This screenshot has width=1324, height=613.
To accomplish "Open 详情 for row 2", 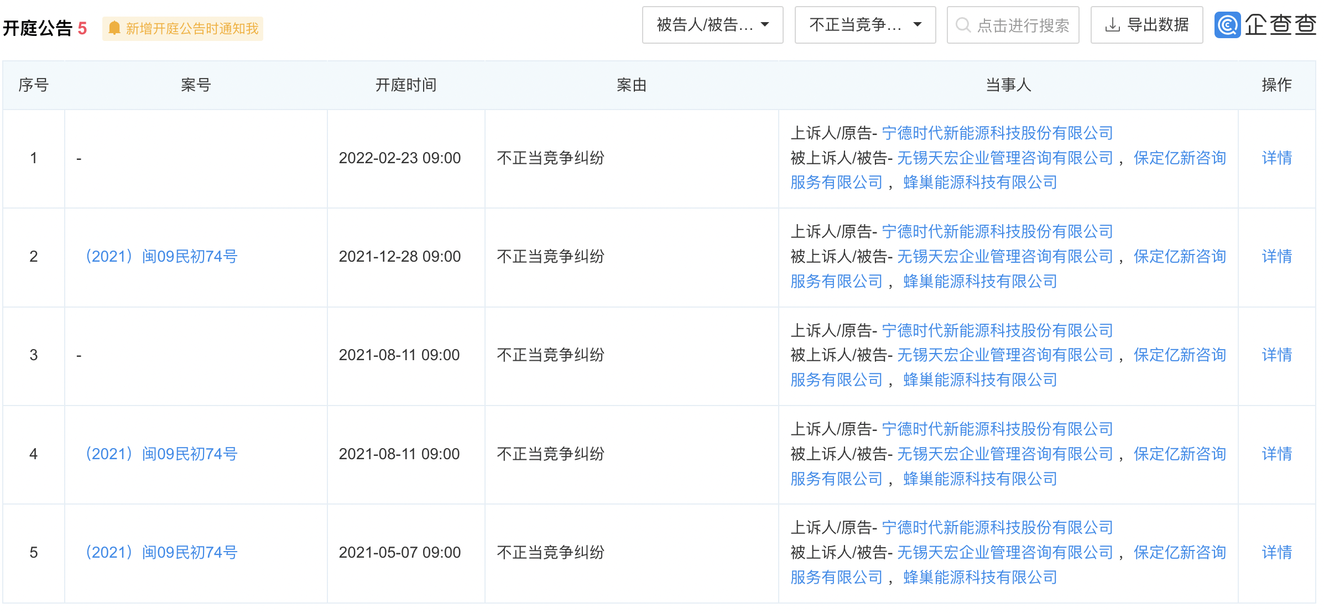I will [x=1276, y=257].
